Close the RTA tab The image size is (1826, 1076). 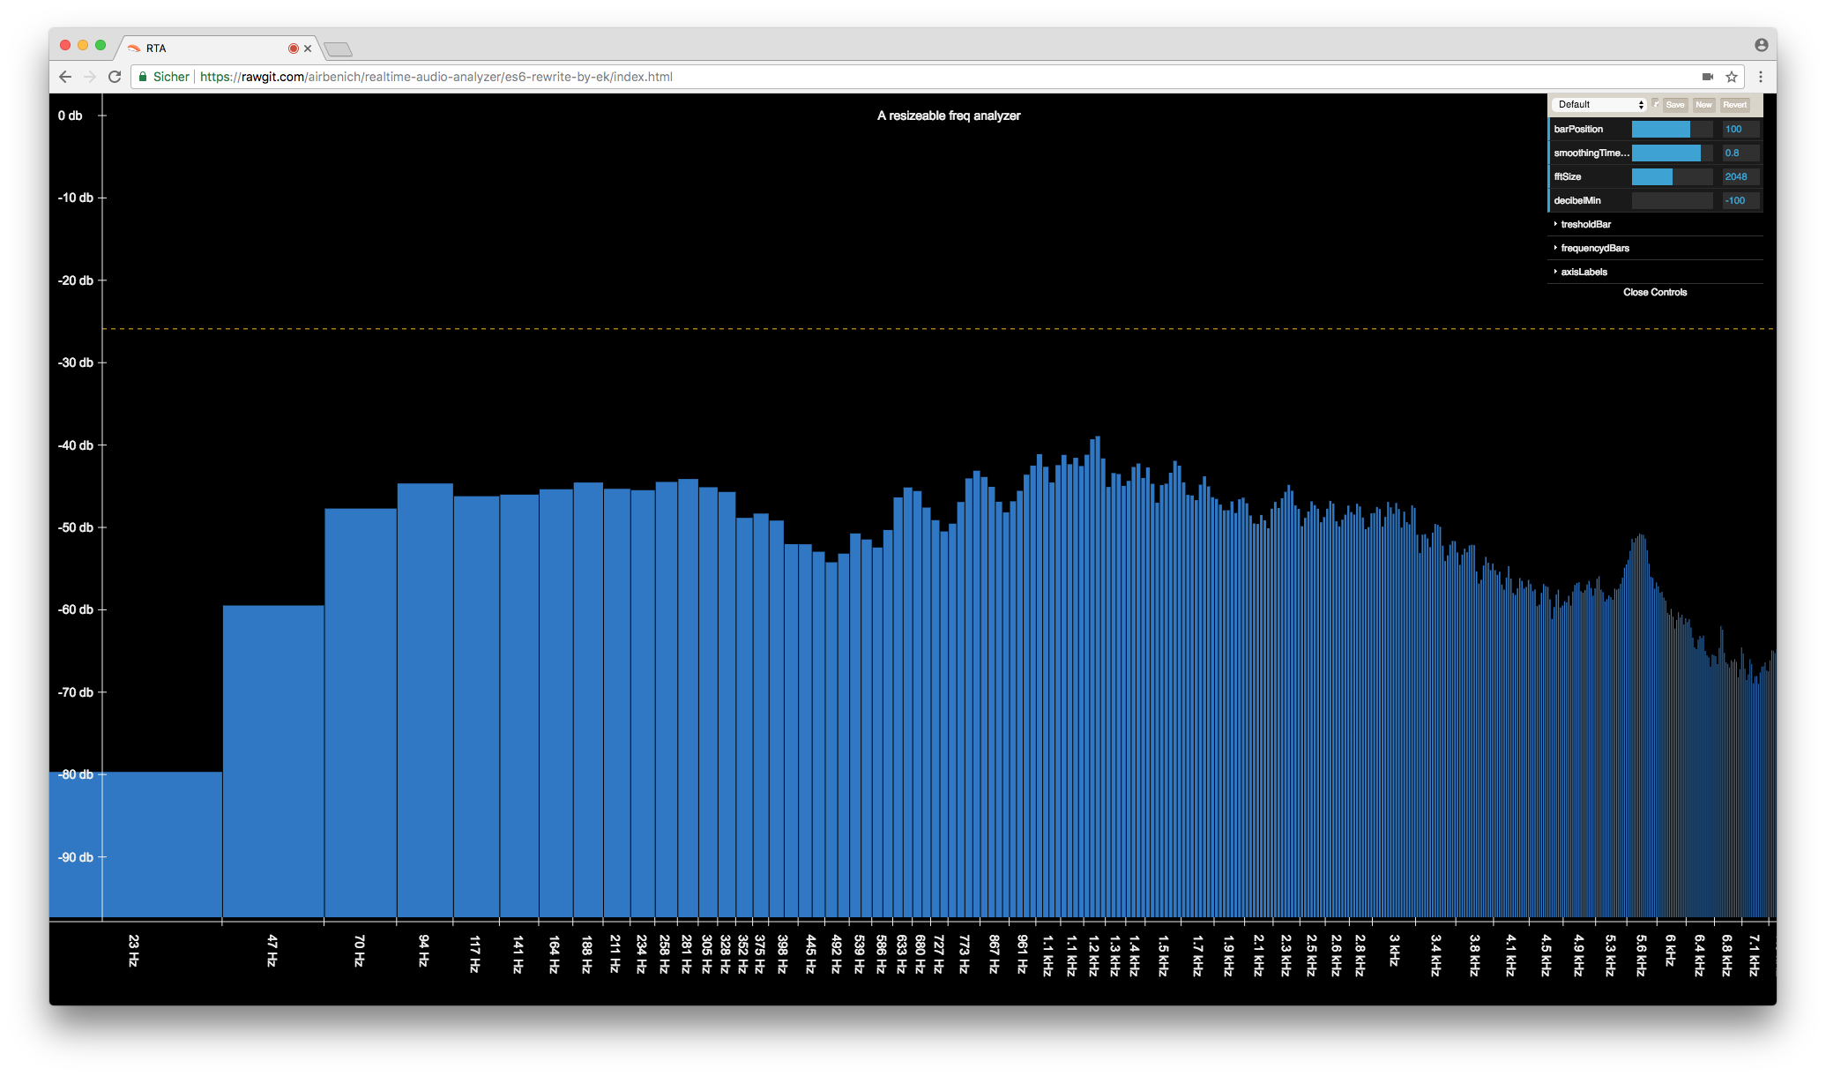point(308,49)
